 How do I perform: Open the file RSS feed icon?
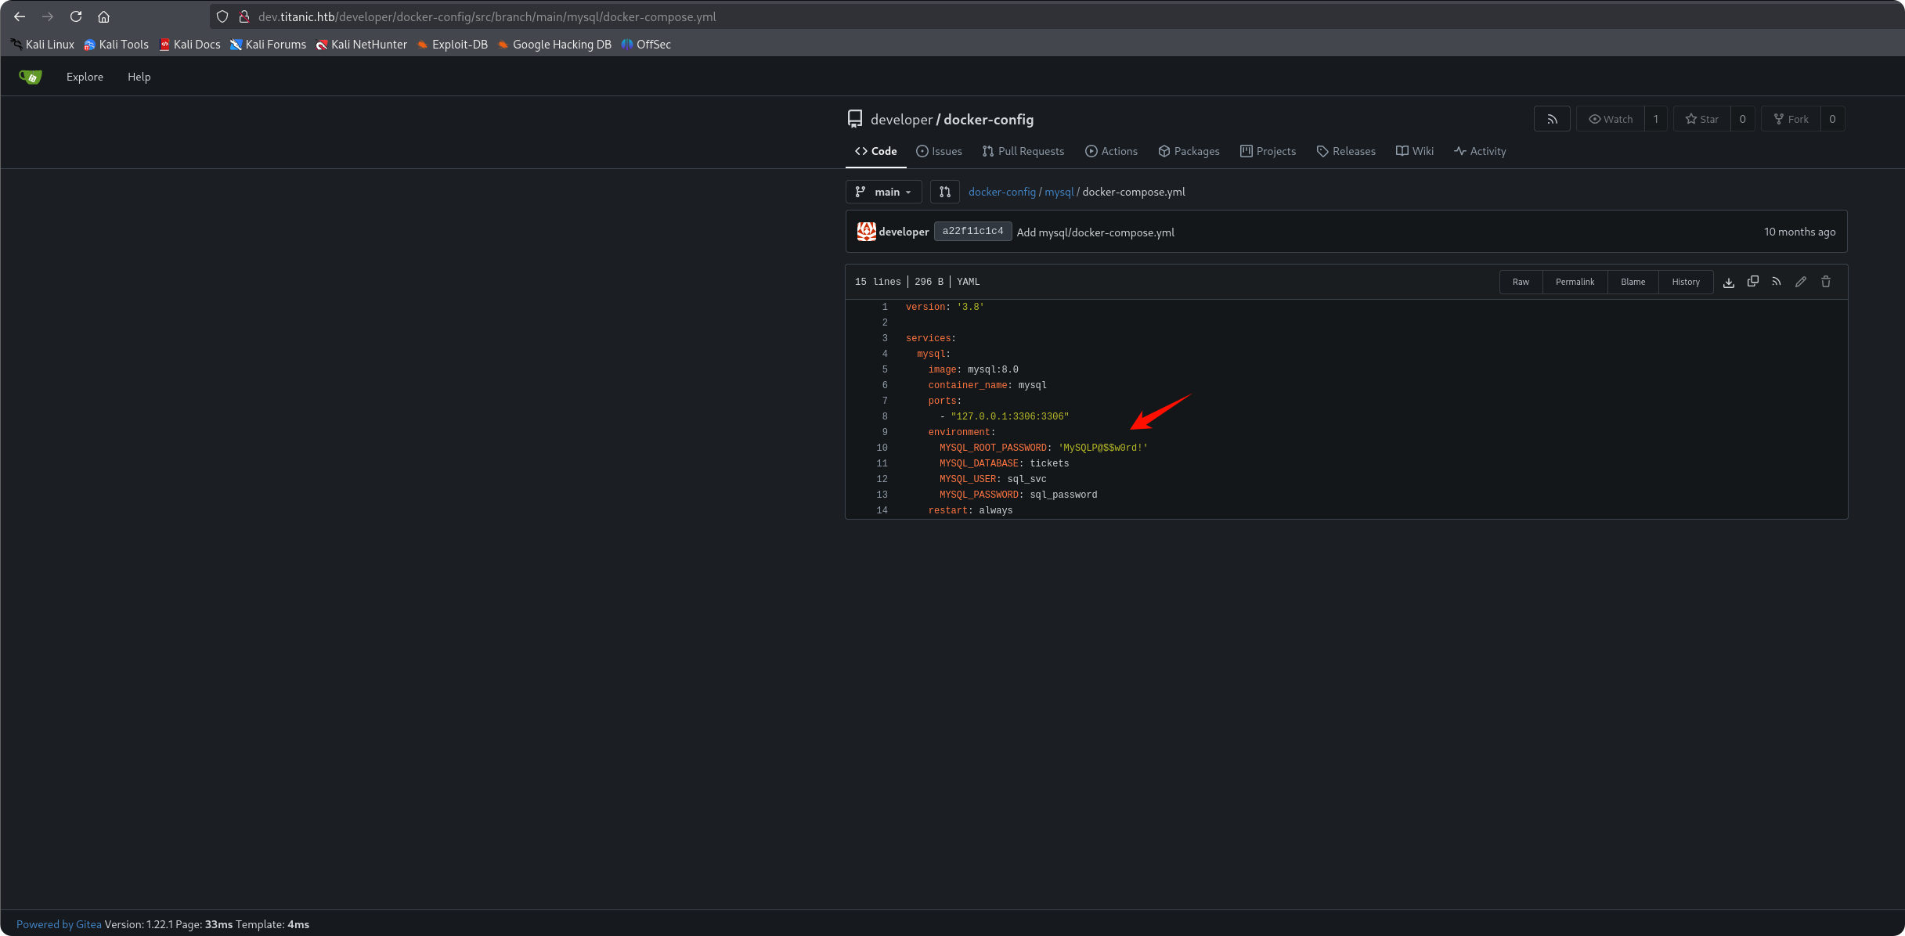tap(1777, 282)
